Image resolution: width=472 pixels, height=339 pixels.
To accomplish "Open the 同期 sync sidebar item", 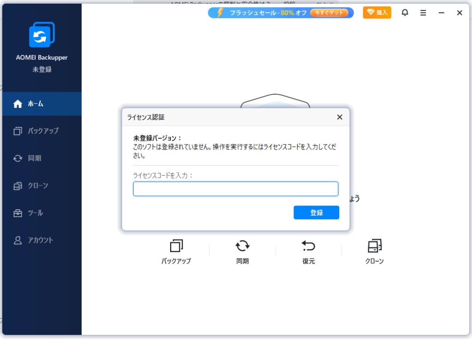I will tap(42, 158).
